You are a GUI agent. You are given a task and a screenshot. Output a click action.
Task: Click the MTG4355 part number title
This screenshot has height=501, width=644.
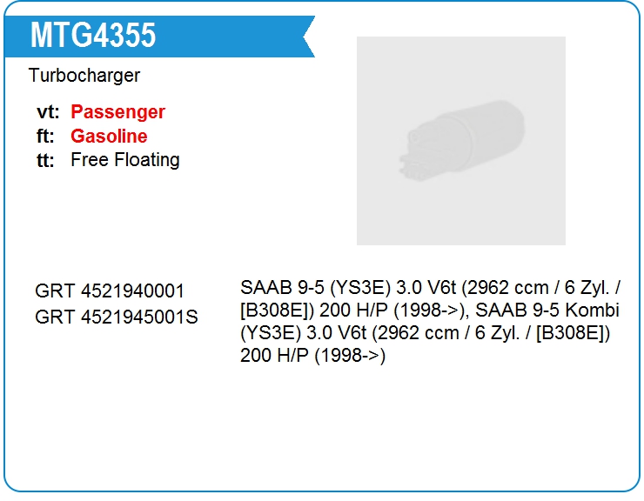[93, 36]
